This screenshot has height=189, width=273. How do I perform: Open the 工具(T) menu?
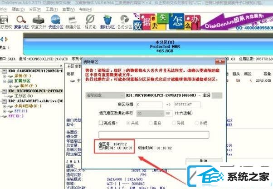coord(52,10)
